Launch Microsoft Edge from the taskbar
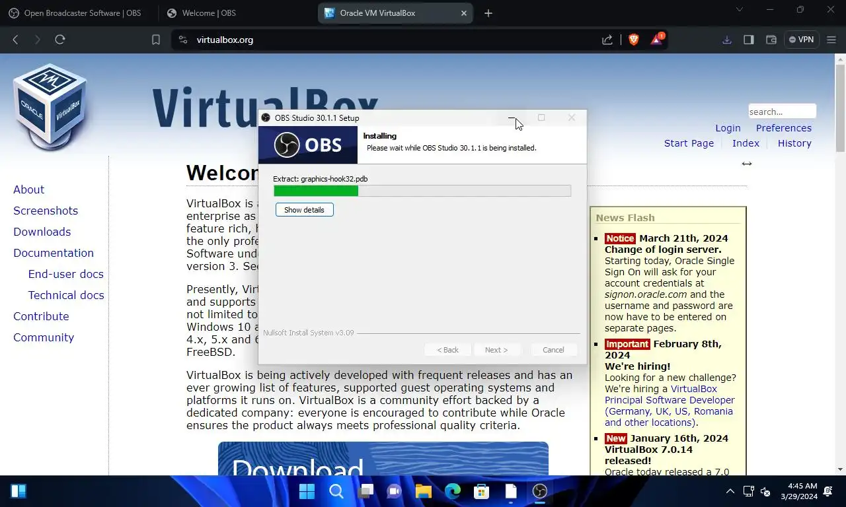 coord(453,491)
